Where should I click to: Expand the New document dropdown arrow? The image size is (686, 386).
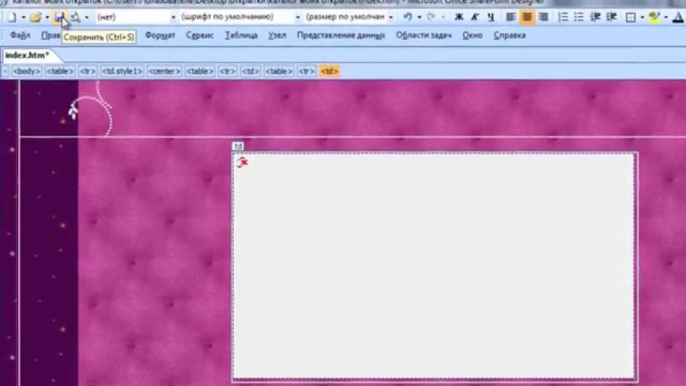(x=23, y=18)
